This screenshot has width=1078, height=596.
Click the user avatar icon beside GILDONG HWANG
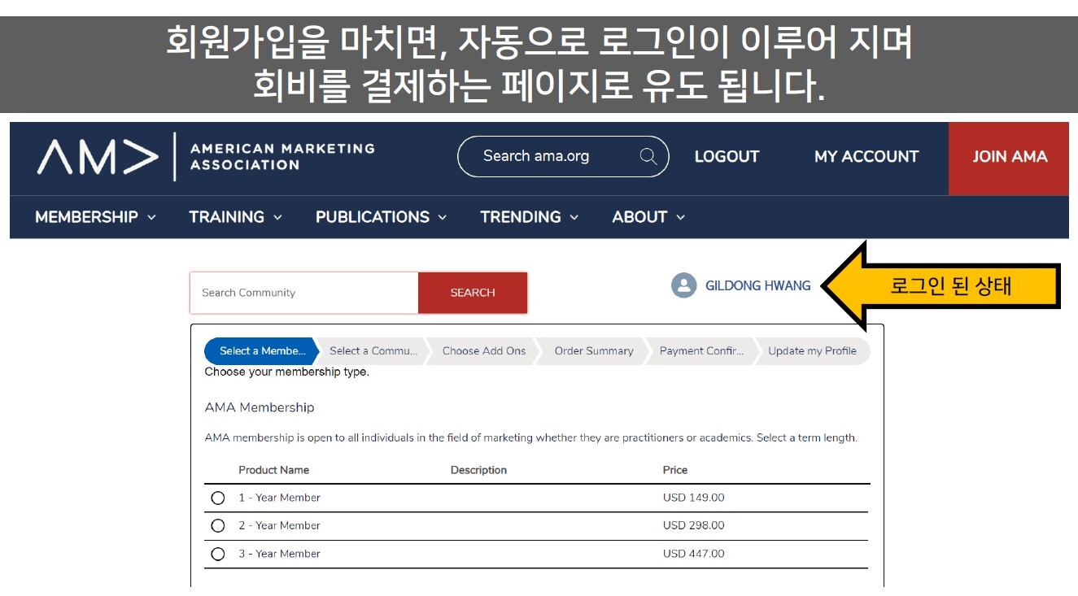point(684,285)
